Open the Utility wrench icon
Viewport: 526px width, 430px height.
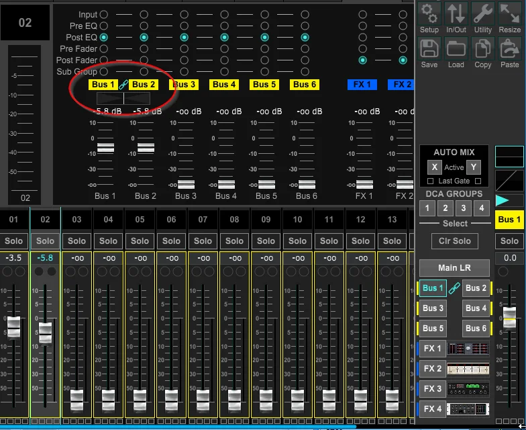tap(483, 13)
